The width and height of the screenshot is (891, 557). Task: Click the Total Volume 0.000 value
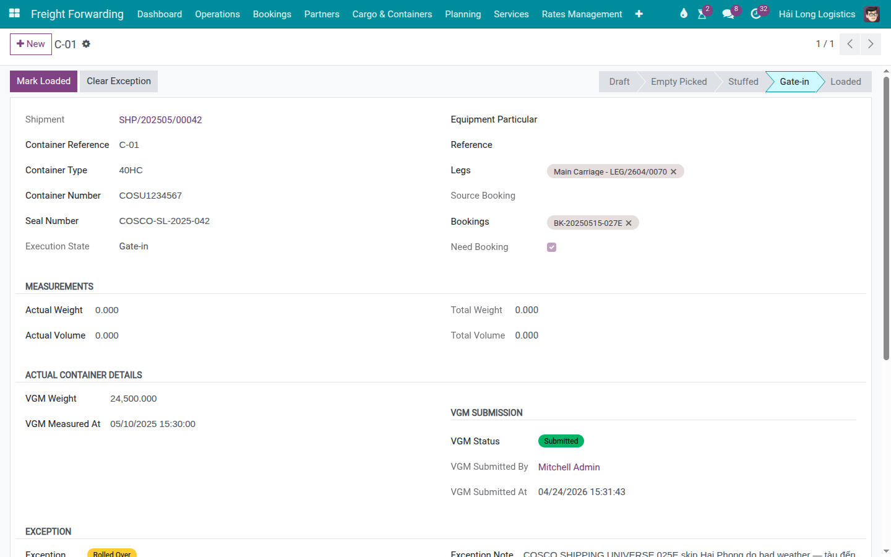[527, 335]
